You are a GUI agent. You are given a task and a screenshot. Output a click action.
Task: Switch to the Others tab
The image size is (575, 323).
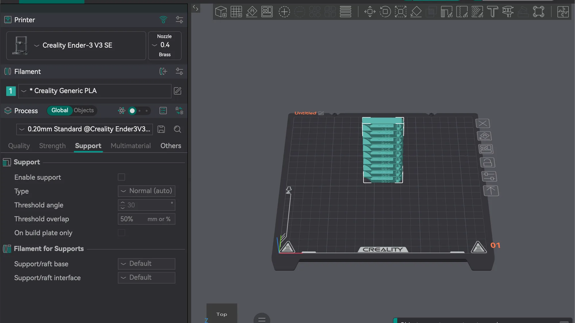[171, 146]
